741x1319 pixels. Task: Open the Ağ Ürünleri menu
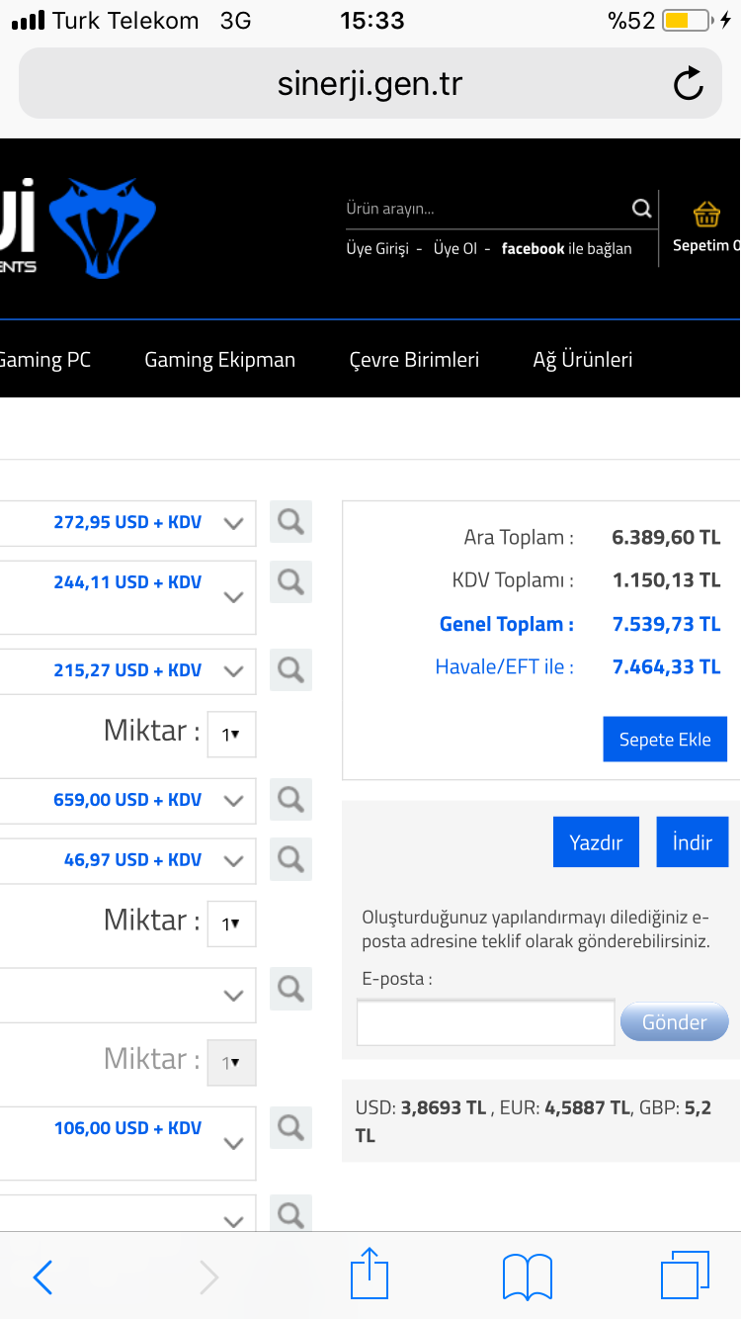point(583,360)
